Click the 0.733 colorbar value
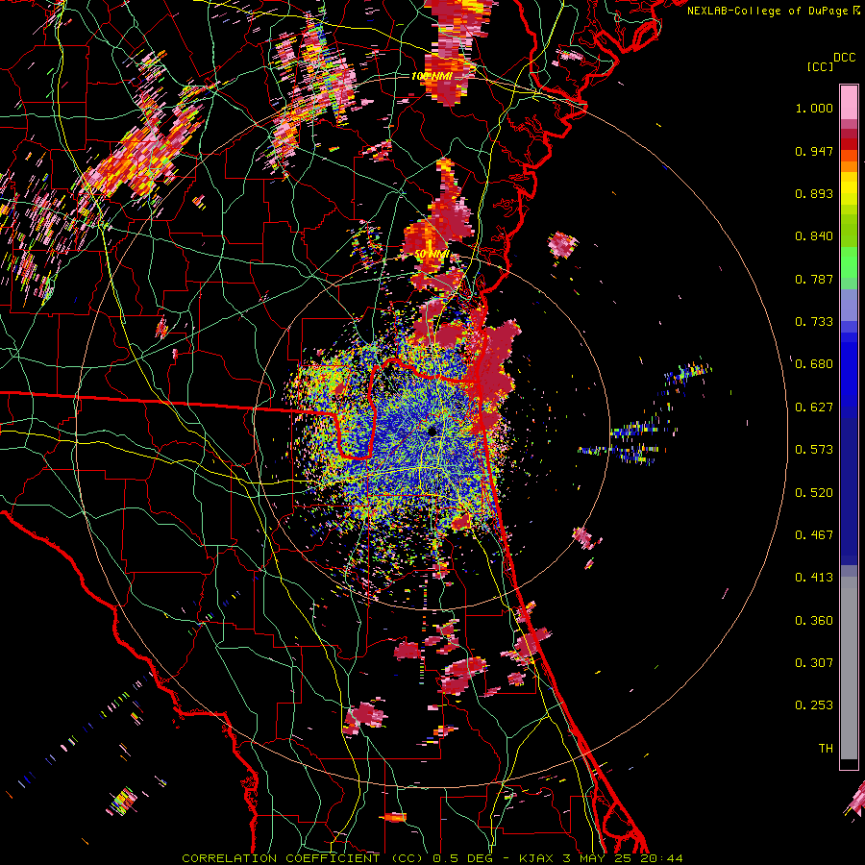The height and width of the screenshot is (865, 865). [x=814, y=322]
